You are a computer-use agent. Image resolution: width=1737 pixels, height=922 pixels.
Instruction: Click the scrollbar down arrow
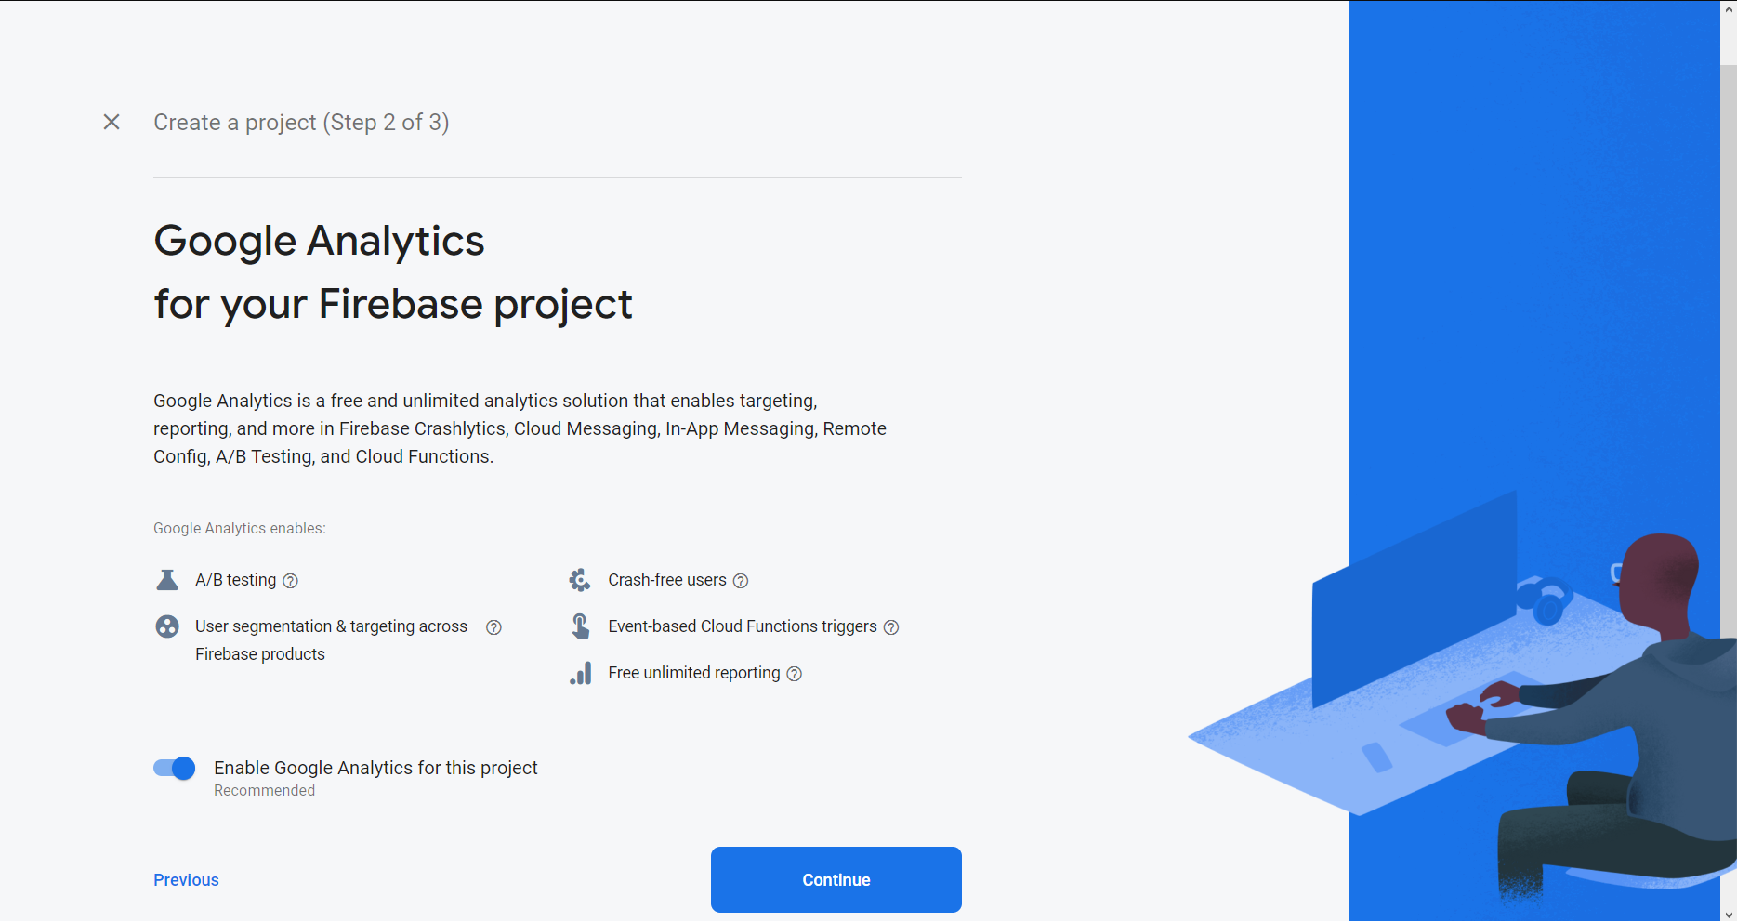click(1729, 915)
